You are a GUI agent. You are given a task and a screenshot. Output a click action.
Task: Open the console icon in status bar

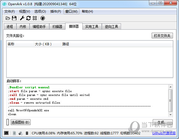coord(6,133)
